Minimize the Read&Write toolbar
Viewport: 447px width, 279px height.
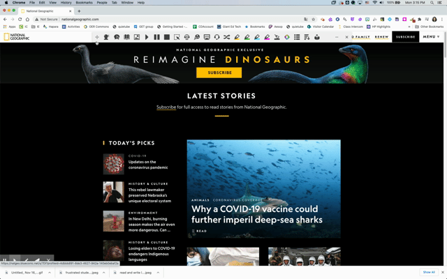coord(337,37)
